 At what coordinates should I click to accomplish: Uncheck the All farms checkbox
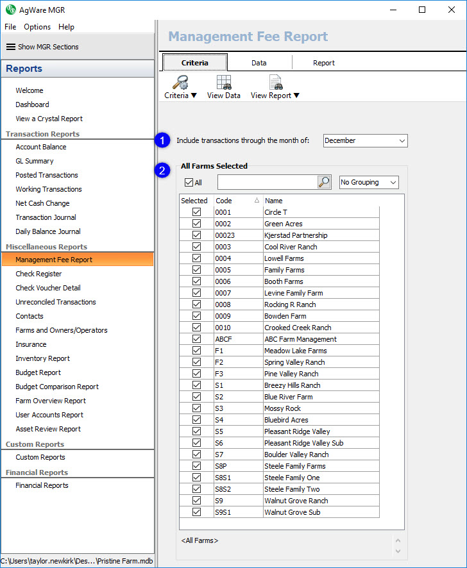click(189, 183)
